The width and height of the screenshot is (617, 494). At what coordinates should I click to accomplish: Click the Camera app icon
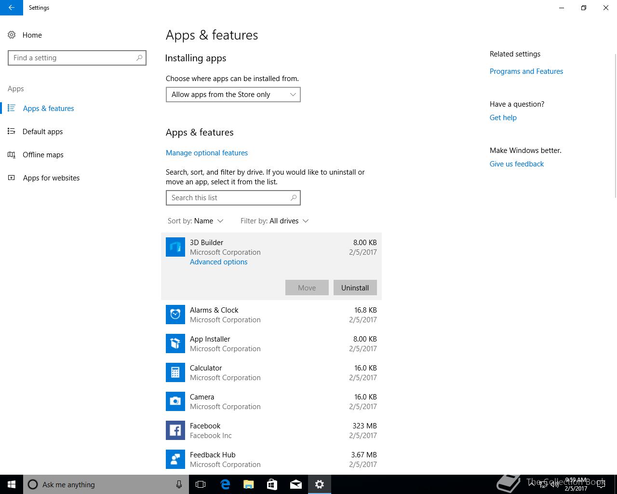[x=175, y=401]
